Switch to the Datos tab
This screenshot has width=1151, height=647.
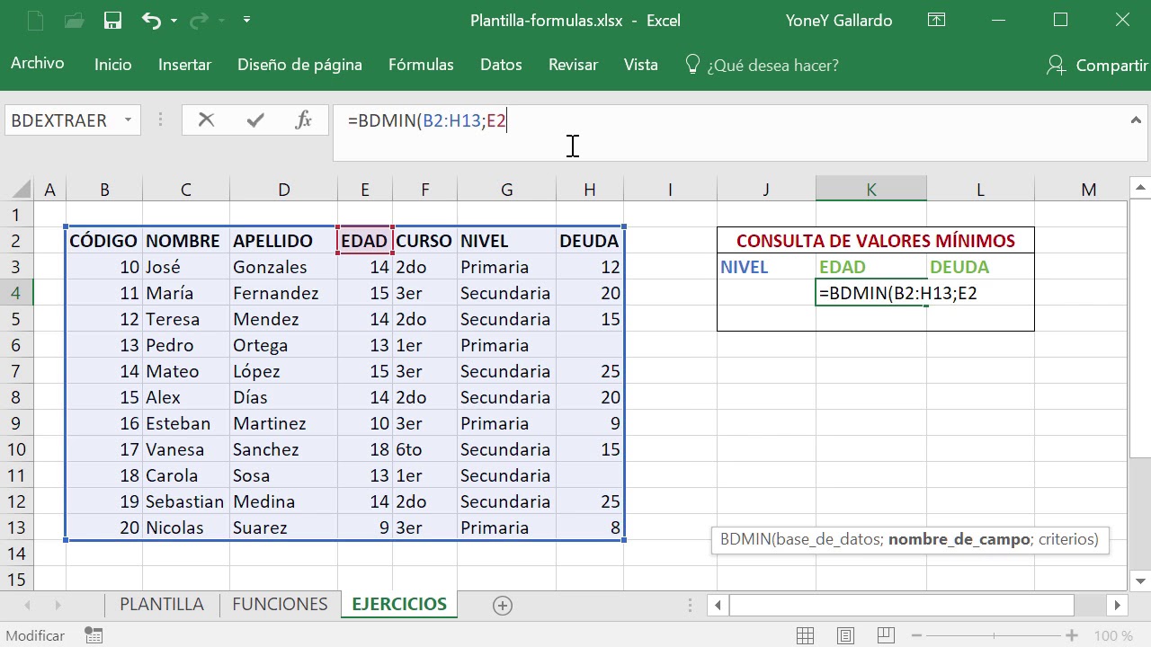[x=501, y=65]
